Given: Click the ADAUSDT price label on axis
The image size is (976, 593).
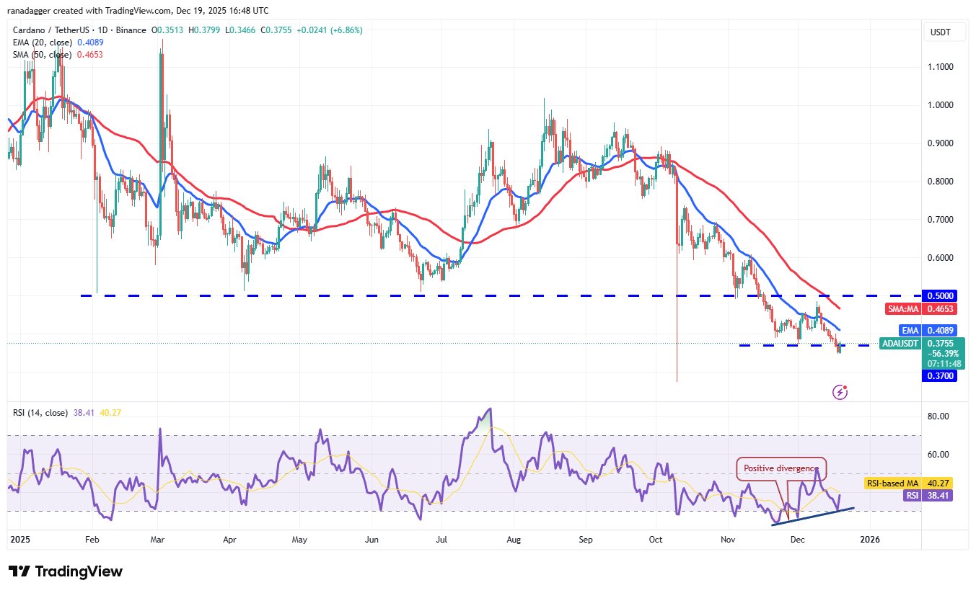Looking at the screenshot, I should click(904, 344).
